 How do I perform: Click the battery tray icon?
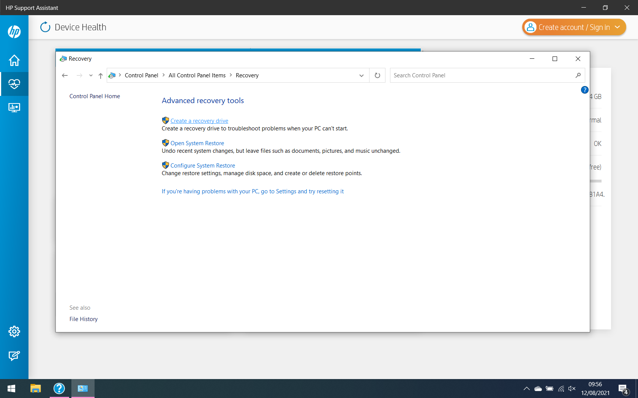(x=550, y=389)
